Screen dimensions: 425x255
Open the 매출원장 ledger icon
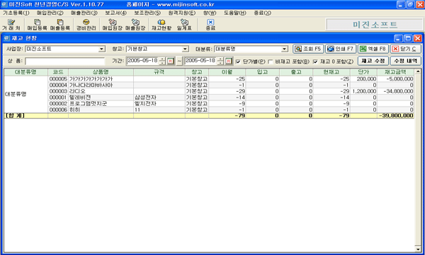tap(135, 25)
